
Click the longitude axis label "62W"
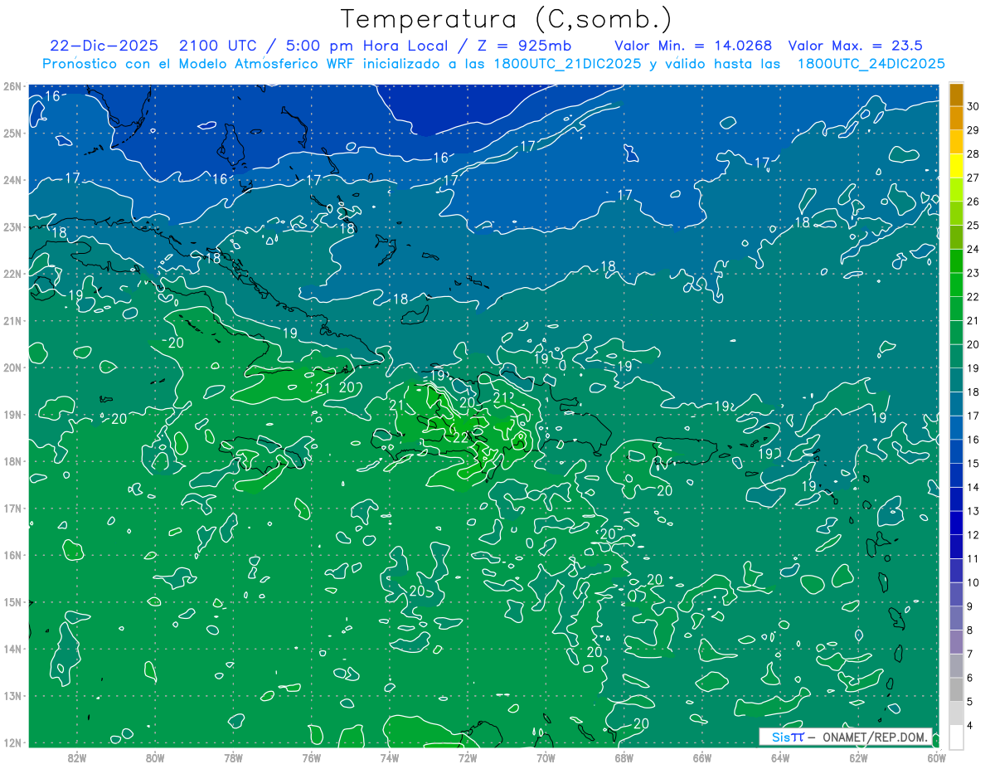(859, 757)
